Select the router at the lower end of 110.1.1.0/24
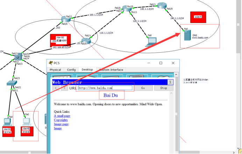This screenshot has height=154, width=242. pyautogui.click(x=86, y=41)
